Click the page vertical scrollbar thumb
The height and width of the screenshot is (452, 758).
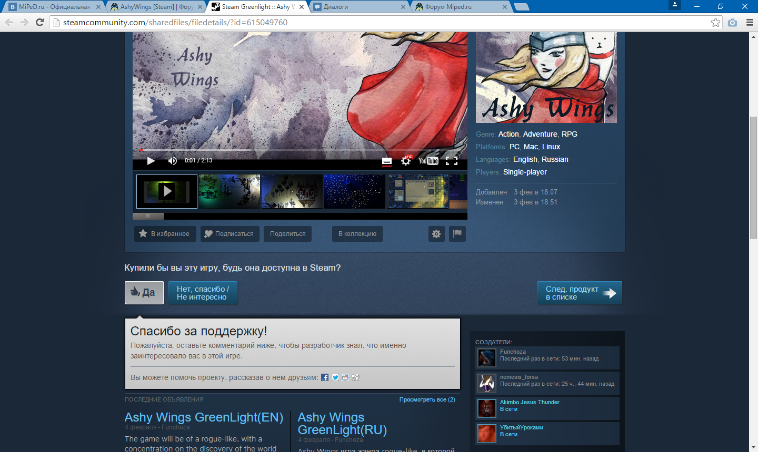(x=753, y=177)
